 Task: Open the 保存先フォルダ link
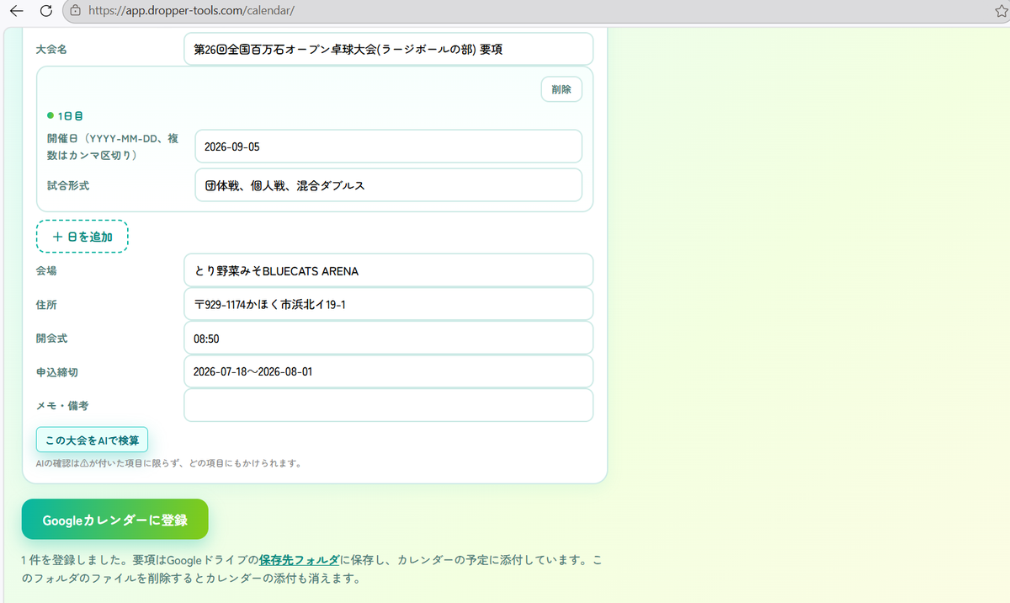(299, 560)
